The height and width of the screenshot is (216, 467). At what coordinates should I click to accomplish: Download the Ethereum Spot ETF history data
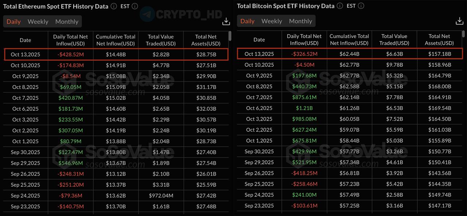point(226,22)
